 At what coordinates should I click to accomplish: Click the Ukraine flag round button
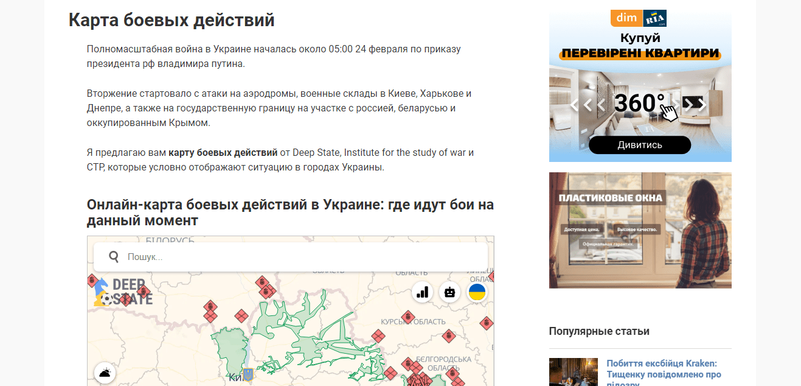(477, 292)
